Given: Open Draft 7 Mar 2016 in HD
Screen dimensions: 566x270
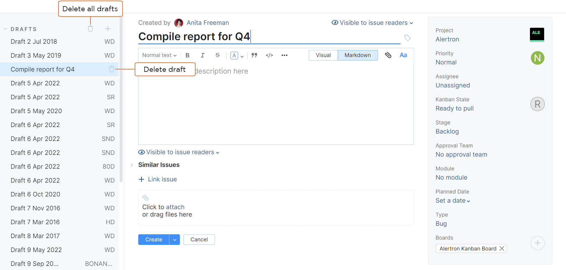Looking at the screenshot, I should 59,222.
